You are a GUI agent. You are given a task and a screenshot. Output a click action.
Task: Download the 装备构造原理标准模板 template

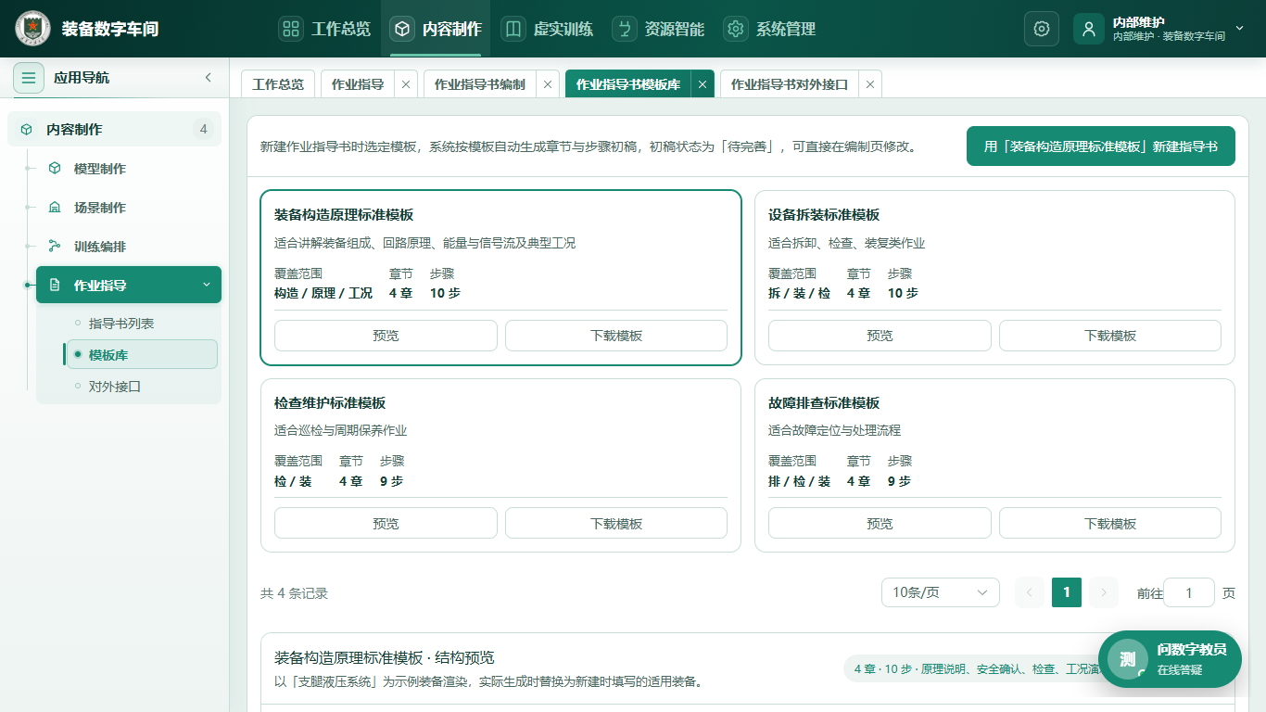click(616, 336)
